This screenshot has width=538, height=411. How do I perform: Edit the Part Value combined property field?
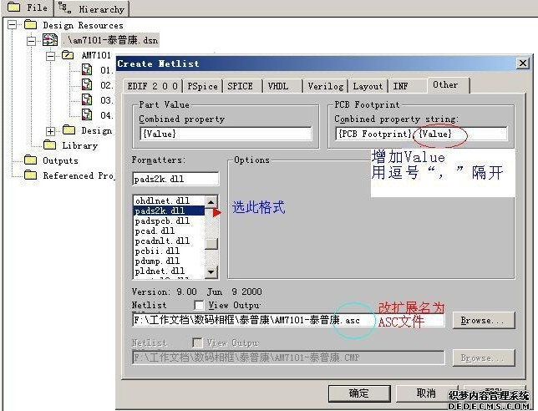226,134
